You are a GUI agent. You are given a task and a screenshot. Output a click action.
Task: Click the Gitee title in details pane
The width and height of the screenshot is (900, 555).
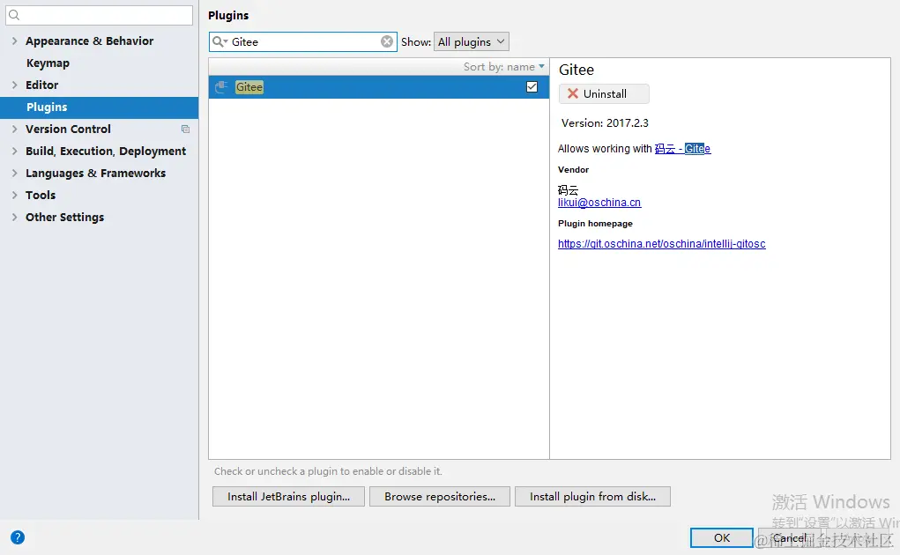(x=576, y=70)
